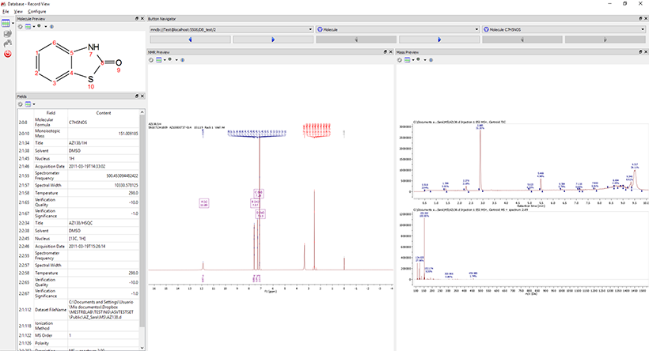Expand the Molecule C7H5NOS record dropdown
This screenshot has width=649, height=351.
click(640, 29)
